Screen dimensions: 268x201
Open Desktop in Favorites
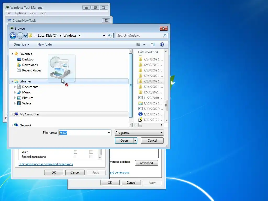pos(28,59)
